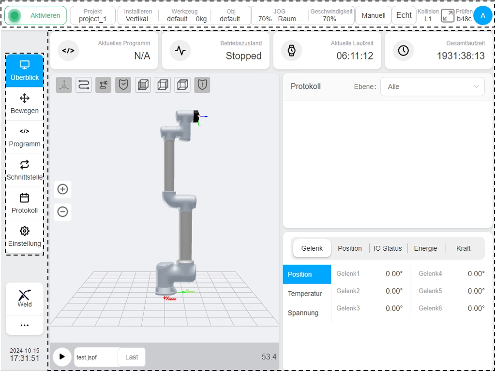Toggle the safety shield check icon
This screenshot has width=495, height=371.
[x=123, y=85]
